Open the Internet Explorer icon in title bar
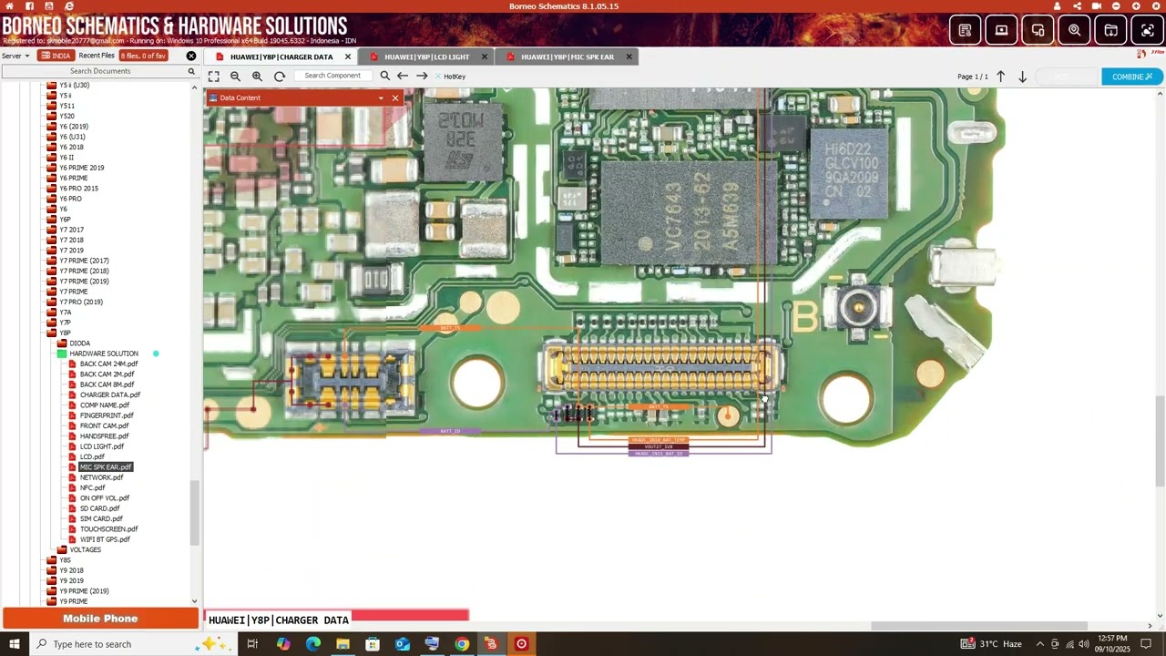 (69, 6)
